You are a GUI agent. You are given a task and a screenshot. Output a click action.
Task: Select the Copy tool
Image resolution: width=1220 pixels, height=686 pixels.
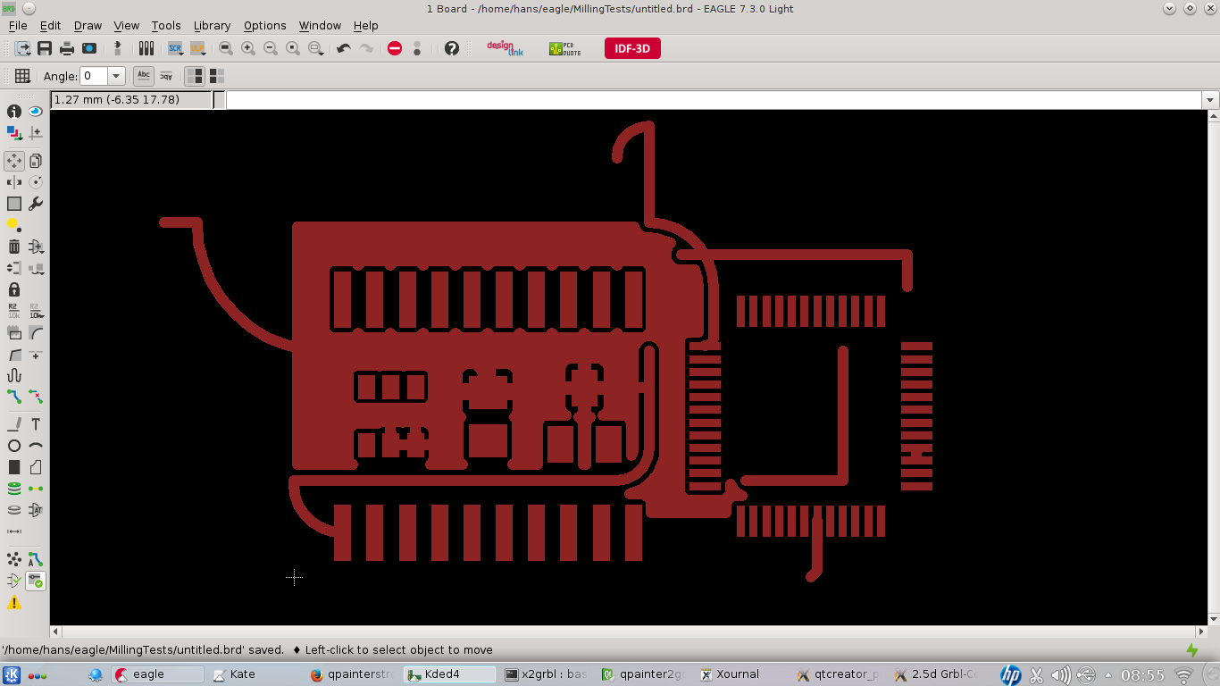click(x=36, y=161)
